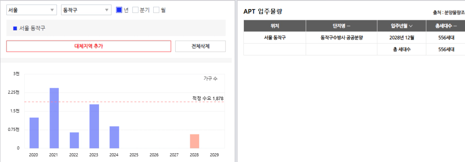Enable the 월 checkbox
This screenshot has height=162, width=465.
[x=156, y=10]
